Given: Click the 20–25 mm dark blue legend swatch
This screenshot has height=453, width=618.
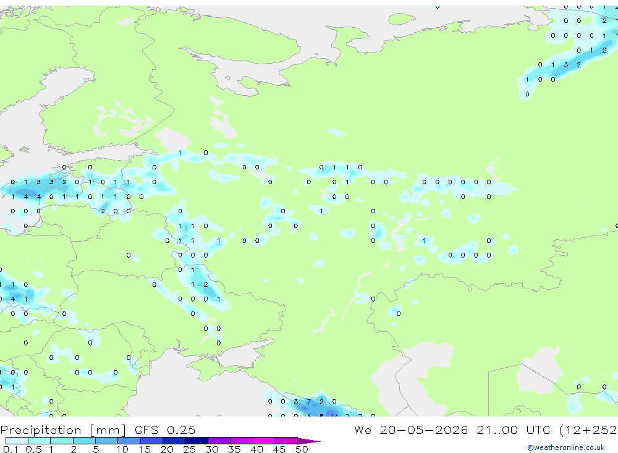Looking at the screenshot, I should [174, 441].
